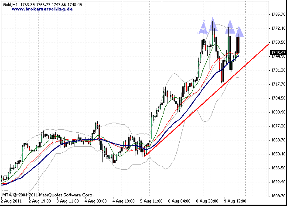Click time axis label 3 Aug 11:00
The image size is (287, 206).
[x=68, y=201]
